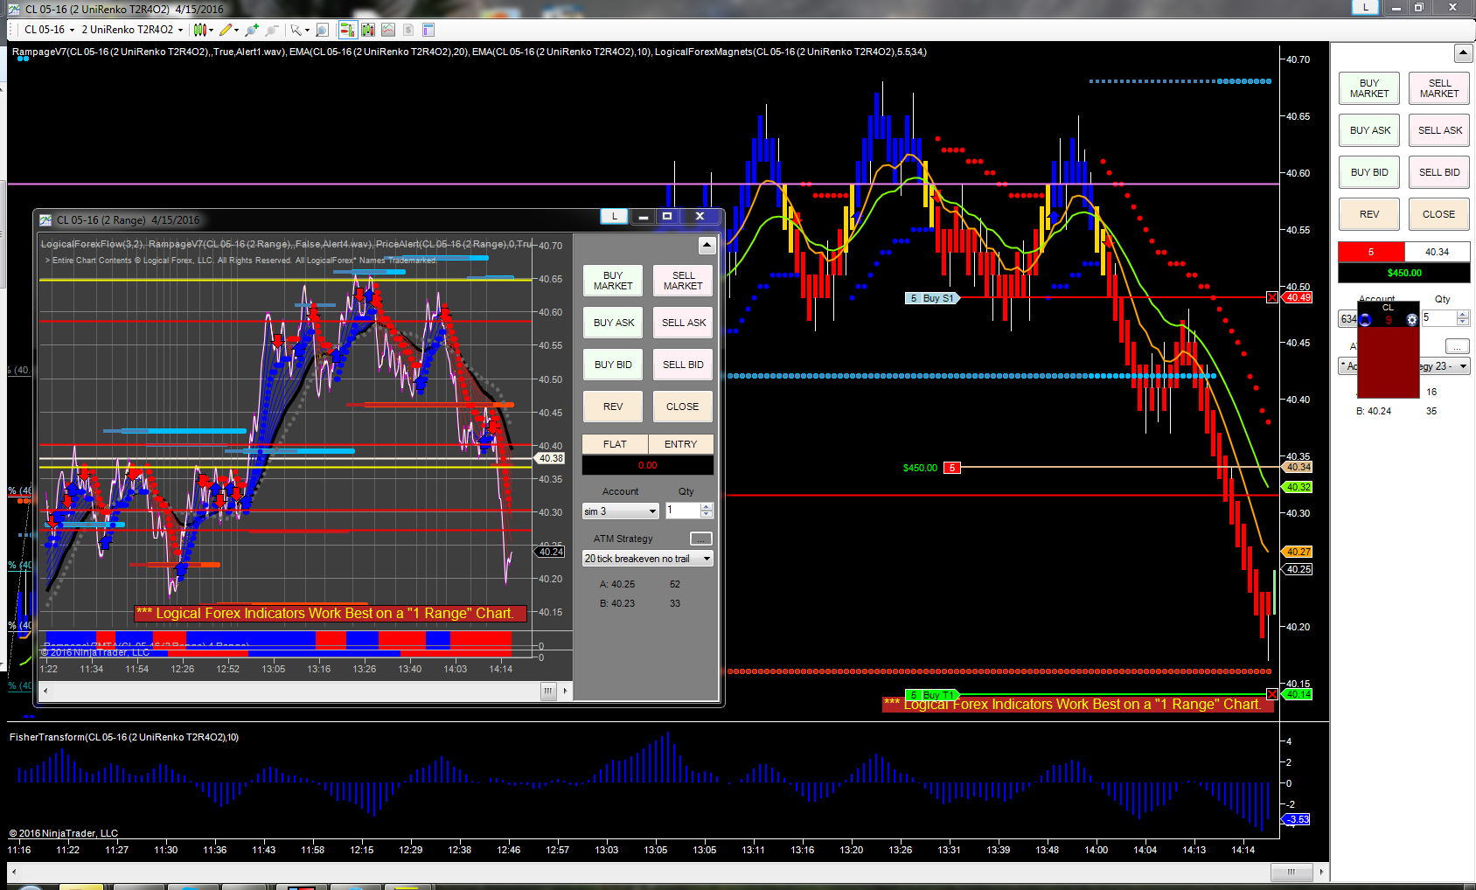The width and height of the screenshot is (1476, 890).
Task: Select the 5 Buy S1 order label
Action: 932,298
